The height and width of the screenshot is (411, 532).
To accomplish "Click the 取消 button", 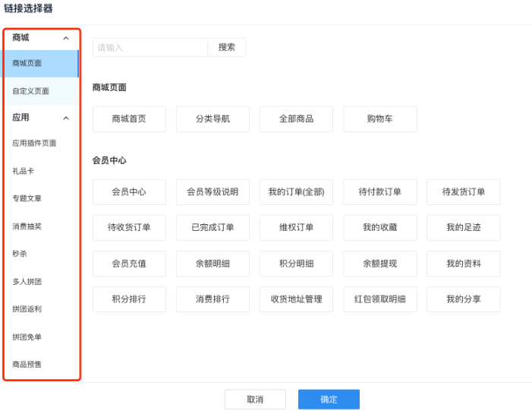I will click(255, 400).
